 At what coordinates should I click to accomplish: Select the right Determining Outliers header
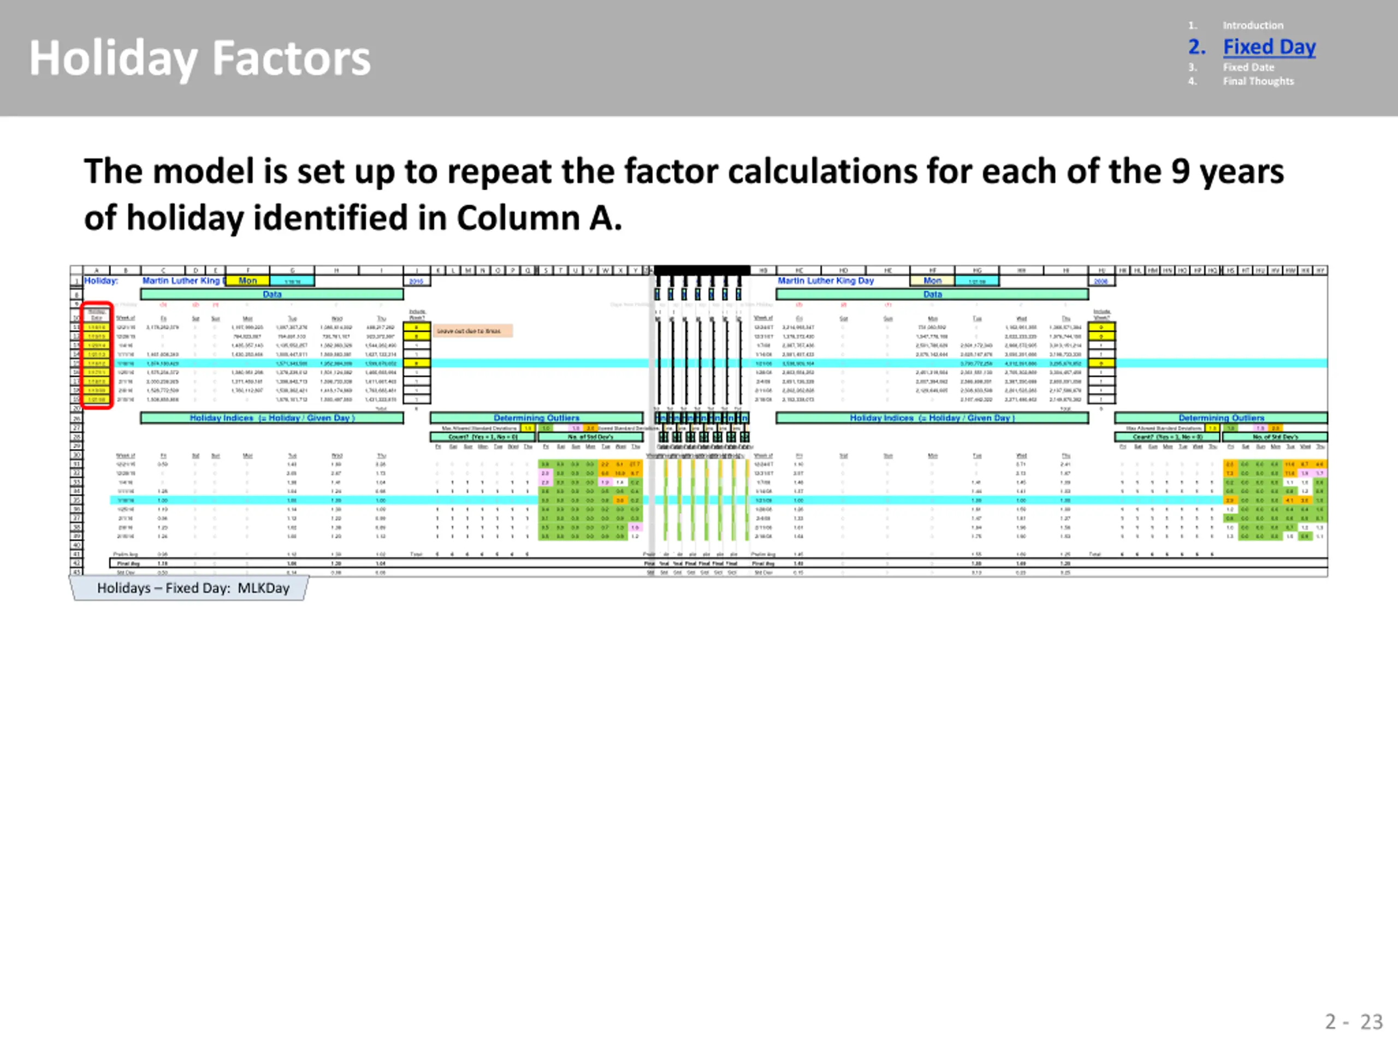[x=1221, y=418]
